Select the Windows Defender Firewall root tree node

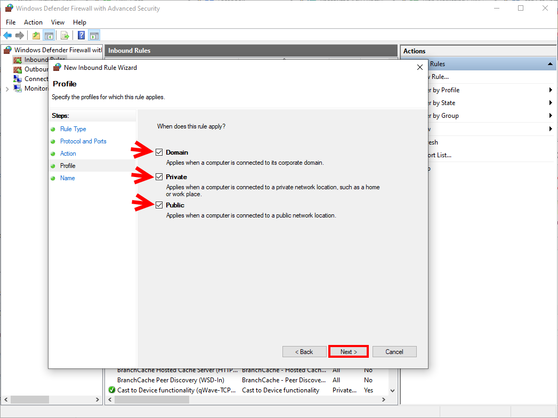(58, 50)
